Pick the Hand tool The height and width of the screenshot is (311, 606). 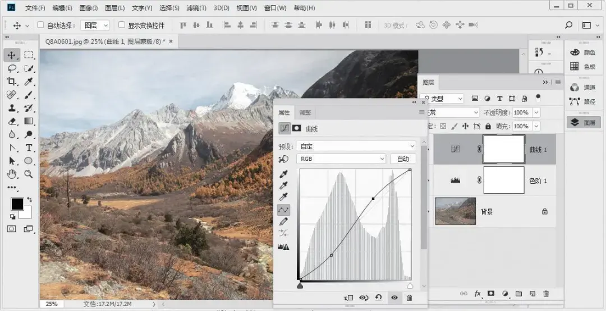click(x=12, y=174)
